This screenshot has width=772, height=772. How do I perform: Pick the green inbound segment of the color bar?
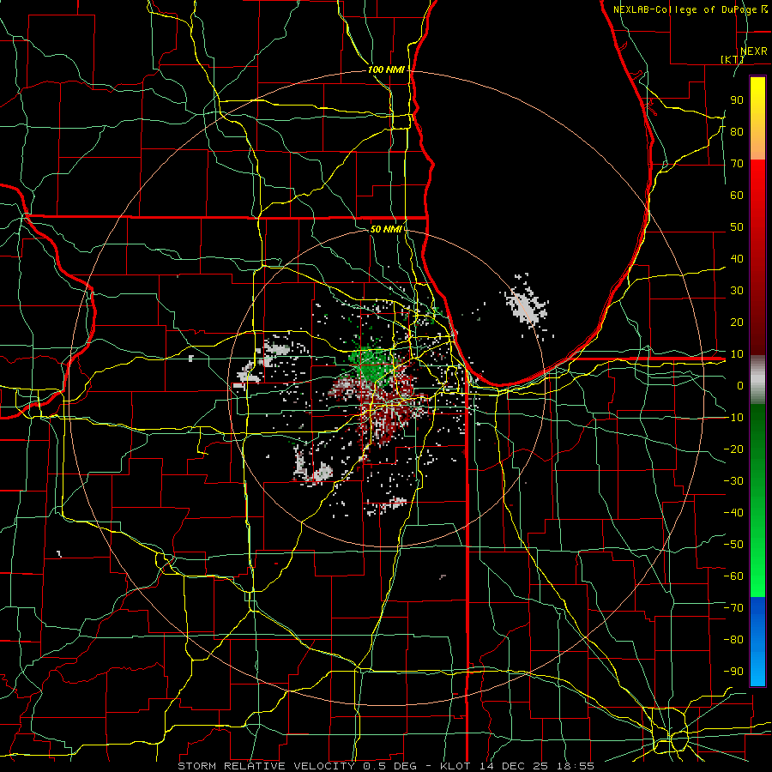point(757,501)
